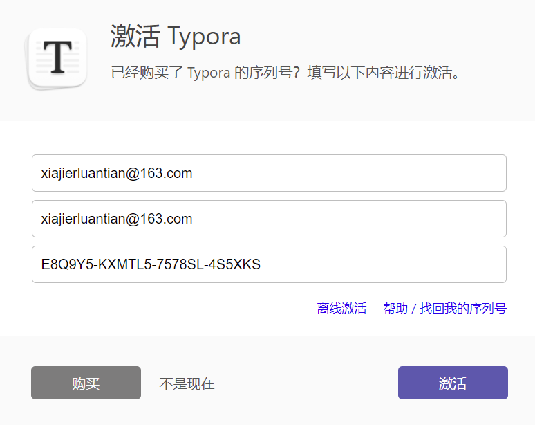Click the serial number field E8Q9Y5-KXMTL5

point(269,264)
